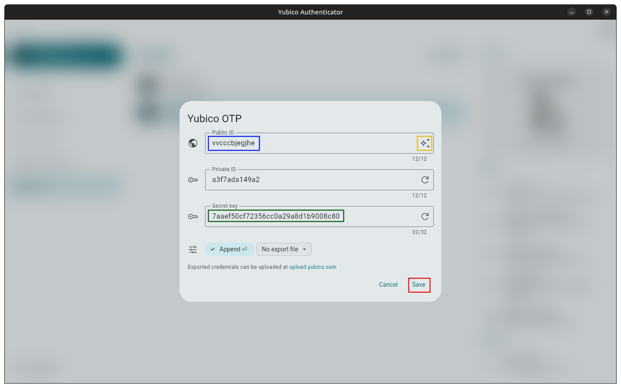Screen dimensions: 621x388
Task: Minimize the Yubico Authenticator window
Action: pyautogui.click(x=572, y=12)
